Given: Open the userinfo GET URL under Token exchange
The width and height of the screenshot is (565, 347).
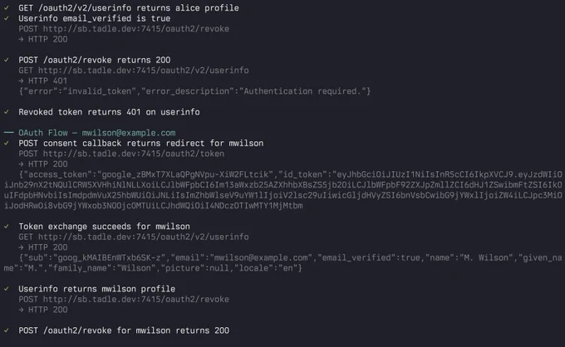Looking at the screenshot, I should [144, 237].
